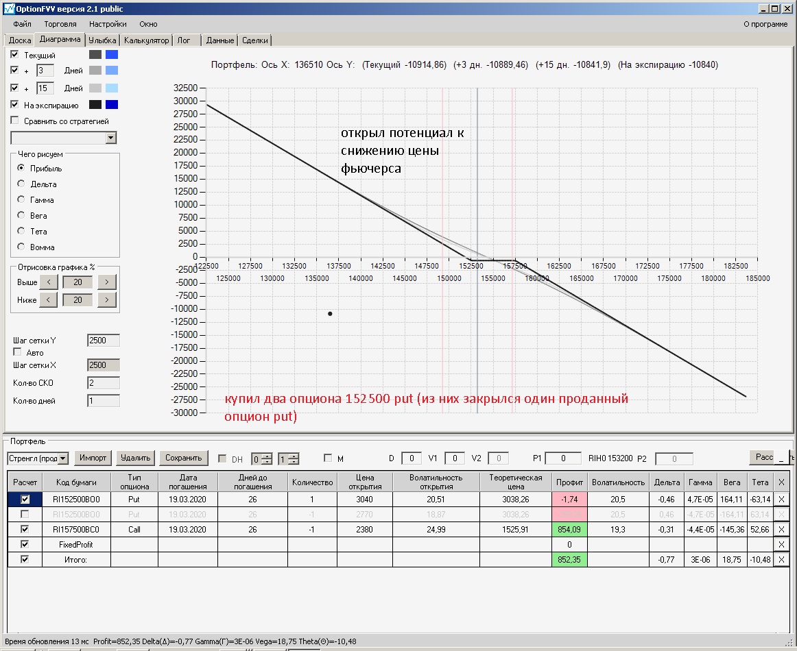This screenshot has width=797, height=651.
Task: Open the Стренгл portfolio dropdown
Action: coord(63,458)
